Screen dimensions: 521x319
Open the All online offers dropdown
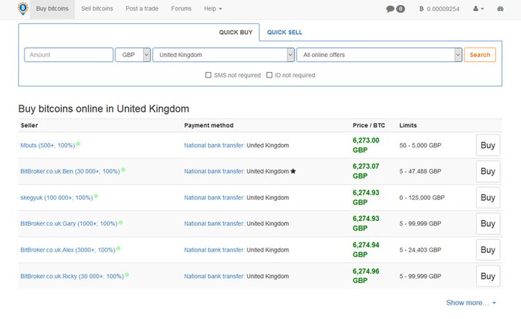coord(379,55)
